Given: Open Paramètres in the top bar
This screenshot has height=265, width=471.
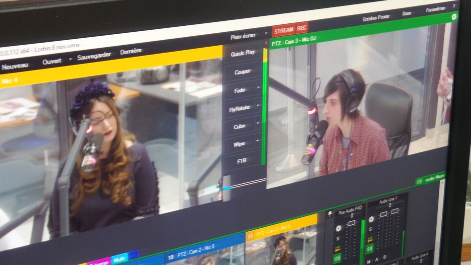Looking at the screenshot, I should coord(435,9).
